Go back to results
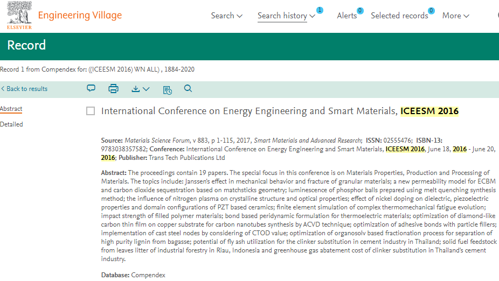 tap(24, 89)
